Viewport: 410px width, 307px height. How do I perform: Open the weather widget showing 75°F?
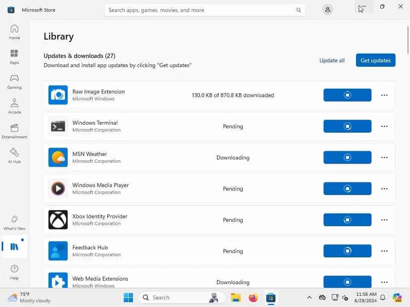coord(29,297)
